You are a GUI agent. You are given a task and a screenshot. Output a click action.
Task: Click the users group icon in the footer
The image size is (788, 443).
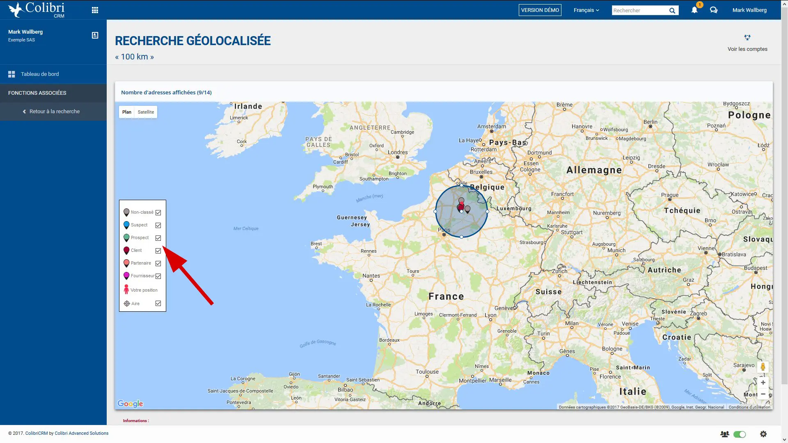[724, 434]
